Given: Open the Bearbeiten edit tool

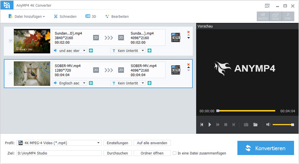Looking at the screenshot, I should (117, 16).
